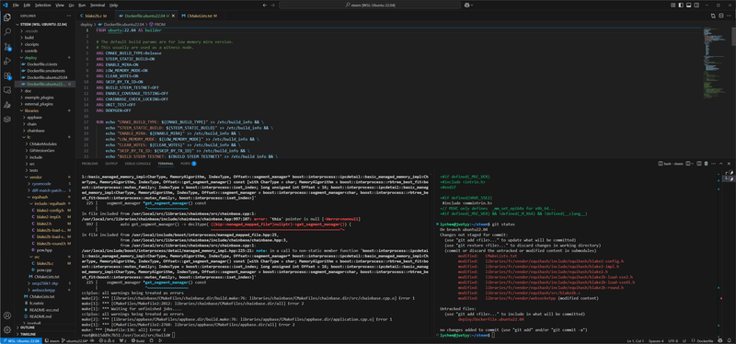Open the Explorer view in activity bar
The width and height of the screenshot is (736, 344).
[7, 17]
